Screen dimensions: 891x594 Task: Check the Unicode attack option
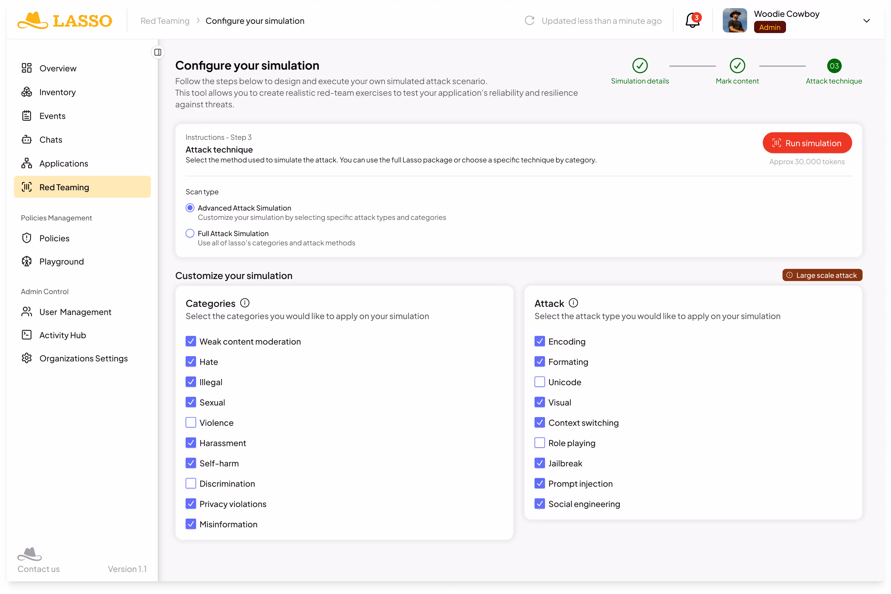(x=540, y=382)
